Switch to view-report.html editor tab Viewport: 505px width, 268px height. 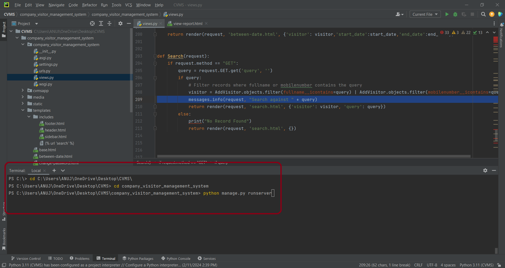click(x=188, y=24)
